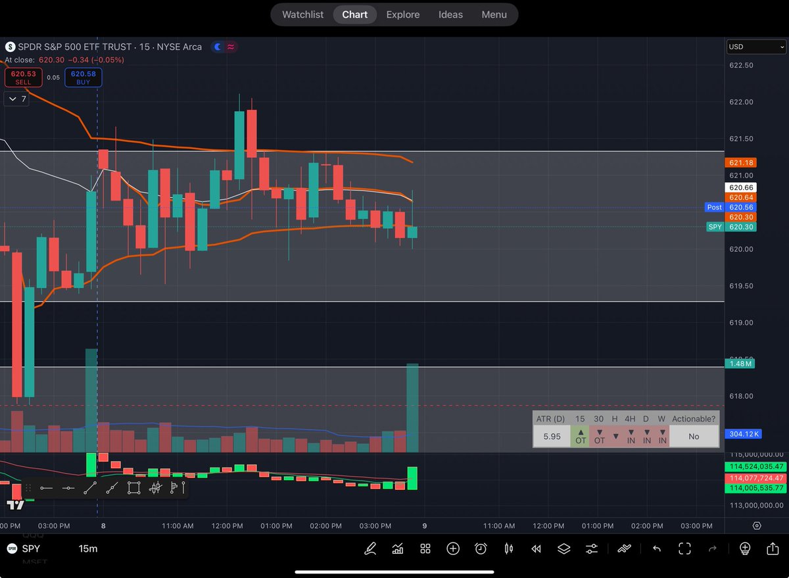The height and width of the screenshot is (578, 789).
Task: Expand the collapsed 7 indicators legend
Action: (x=15, y=99)
